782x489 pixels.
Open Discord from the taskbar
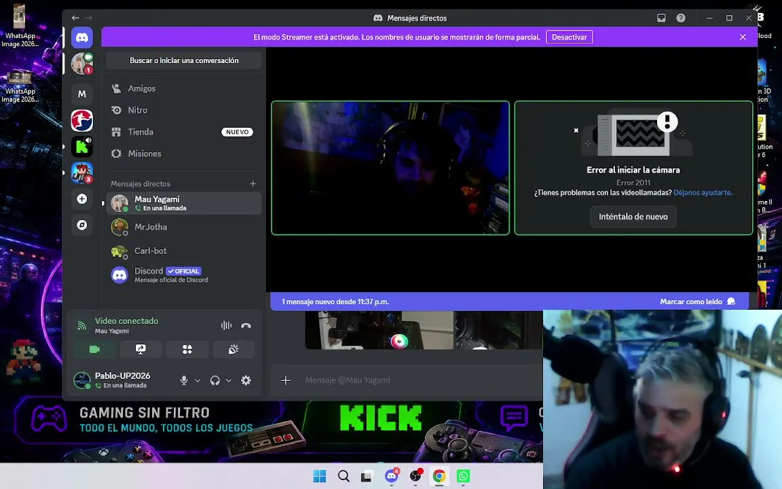392,476
